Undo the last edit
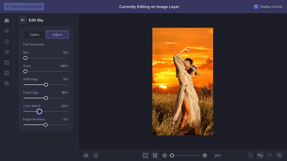This screenshot has width=287, height=161. tap(260, 155)
